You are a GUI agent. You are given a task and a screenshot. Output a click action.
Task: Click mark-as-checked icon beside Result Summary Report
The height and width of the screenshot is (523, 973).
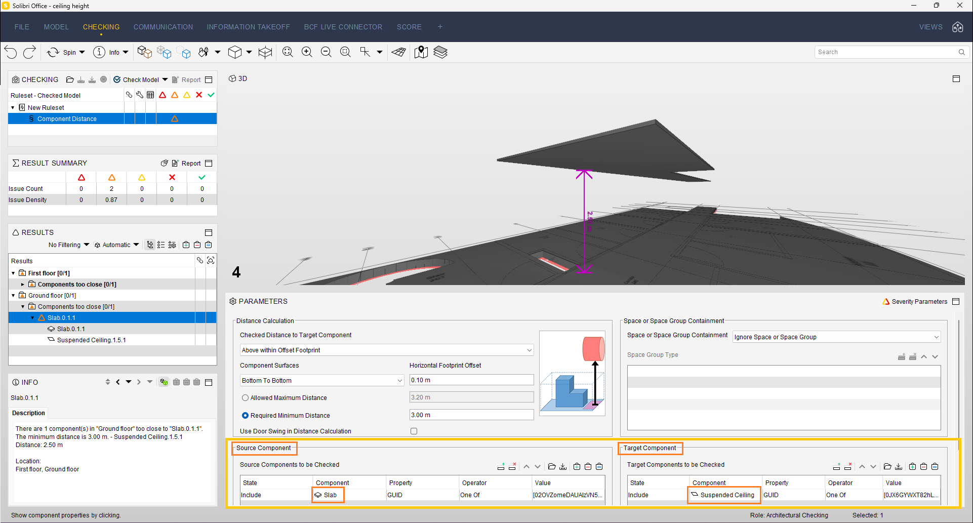click(x=164, y=163)
